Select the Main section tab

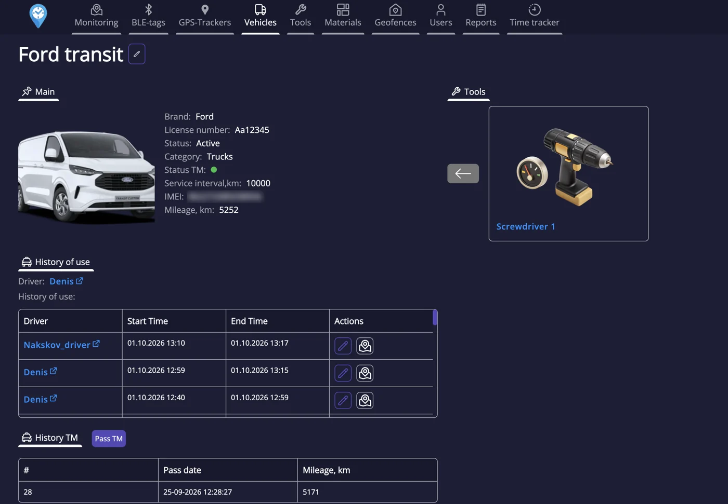point(38,92)
